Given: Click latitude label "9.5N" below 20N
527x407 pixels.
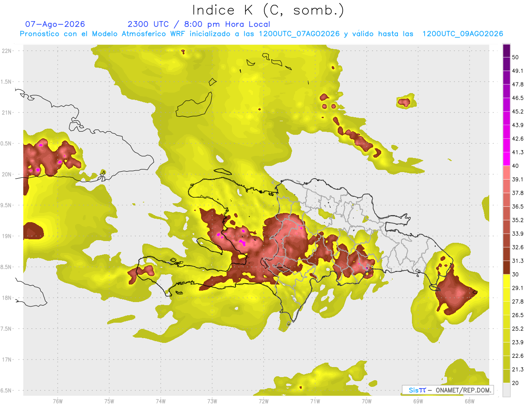Looking at the screenshot, I should pyautogui.click(x=6, y=205).
